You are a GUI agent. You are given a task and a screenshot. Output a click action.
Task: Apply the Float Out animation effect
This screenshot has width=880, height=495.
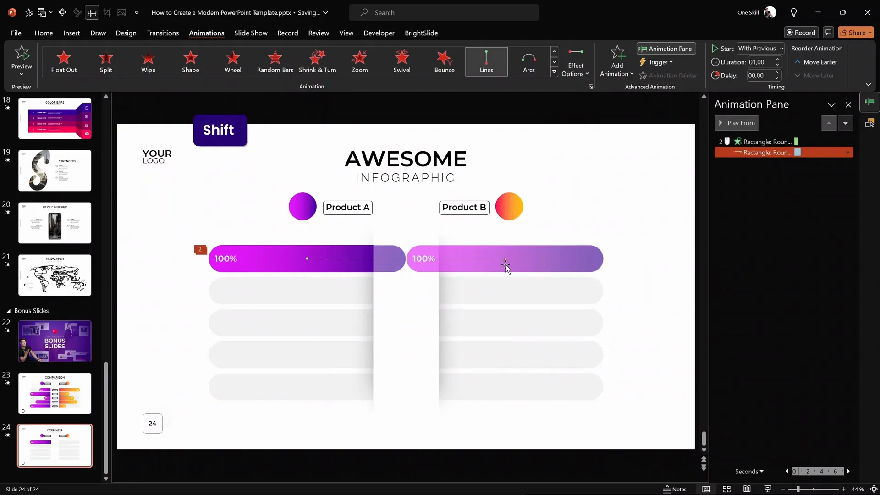(x=64, y=61)
